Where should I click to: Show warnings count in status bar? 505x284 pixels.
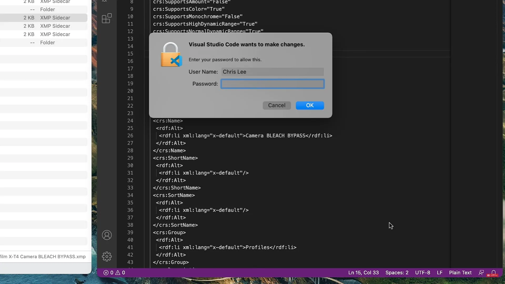click(x=120, y=273)
